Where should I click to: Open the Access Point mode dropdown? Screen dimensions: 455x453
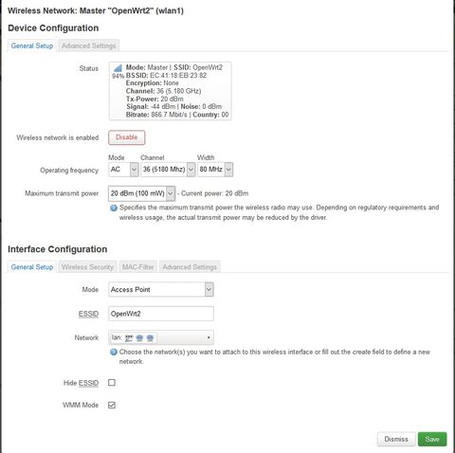161,289
